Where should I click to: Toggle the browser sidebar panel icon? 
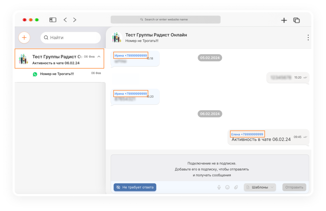pyautogui.click(x=53, y=20)
